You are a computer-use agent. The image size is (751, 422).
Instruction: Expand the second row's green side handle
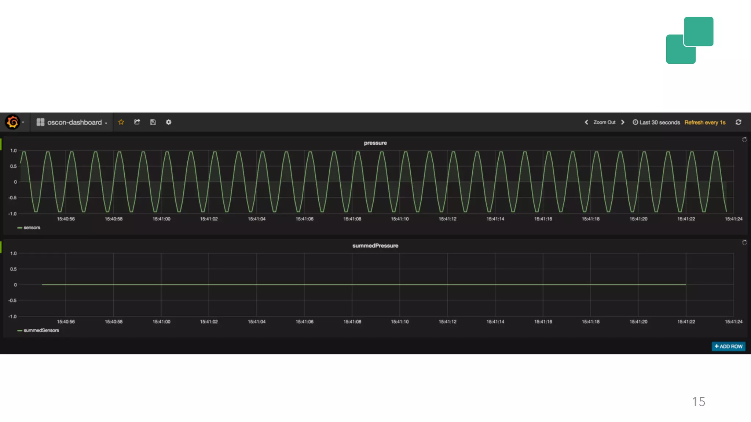click(1, 247)
